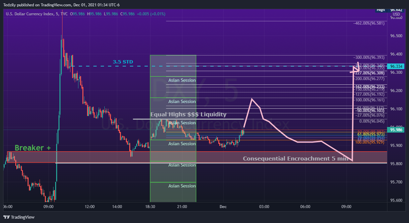Viewport: 409px width, 223px height.
Task: Click the Dec date marker on time axis
Action: click(x=223, y=207)
